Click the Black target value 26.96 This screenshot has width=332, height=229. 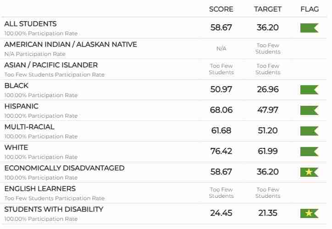pyautogui.click(x=268, y=89)
